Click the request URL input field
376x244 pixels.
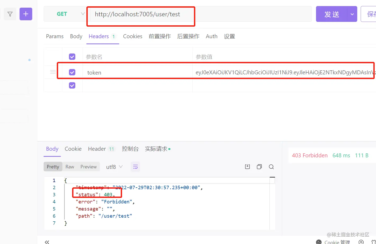201,14
